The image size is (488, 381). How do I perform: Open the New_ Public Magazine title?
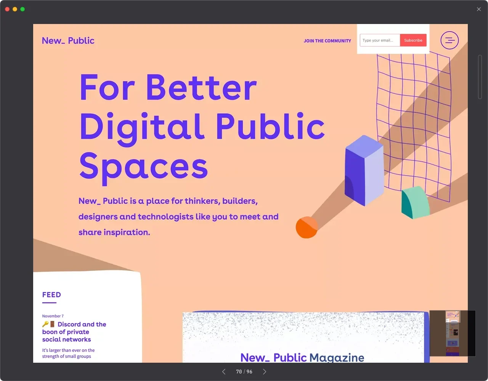(x=302, y=357)
